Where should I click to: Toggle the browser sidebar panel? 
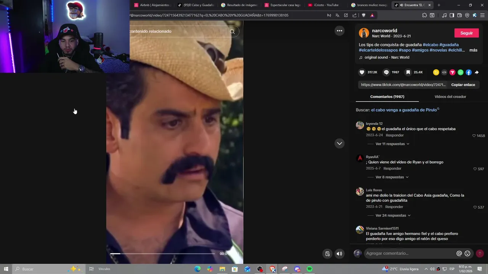click(x=452, y=15)
